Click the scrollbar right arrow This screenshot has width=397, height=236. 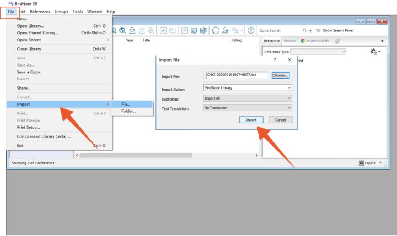256,155
